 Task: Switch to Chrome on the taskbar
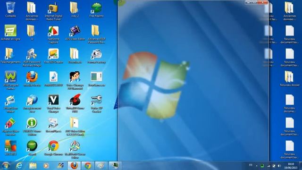coord(88,166)
